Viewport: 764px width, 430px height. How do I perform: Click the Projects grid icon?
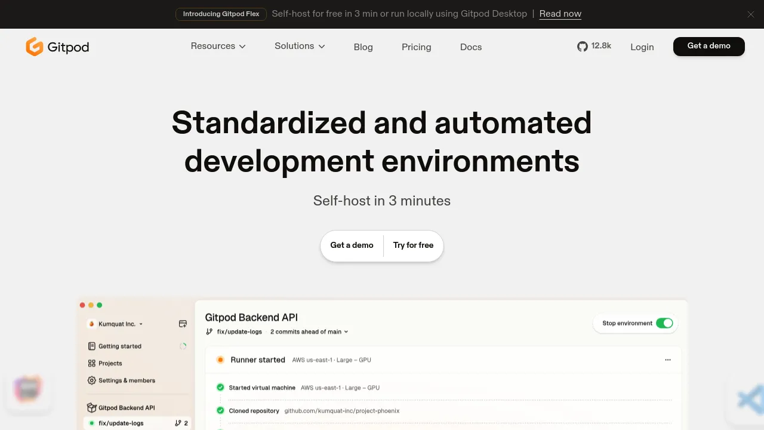click(x=91, y=363)
